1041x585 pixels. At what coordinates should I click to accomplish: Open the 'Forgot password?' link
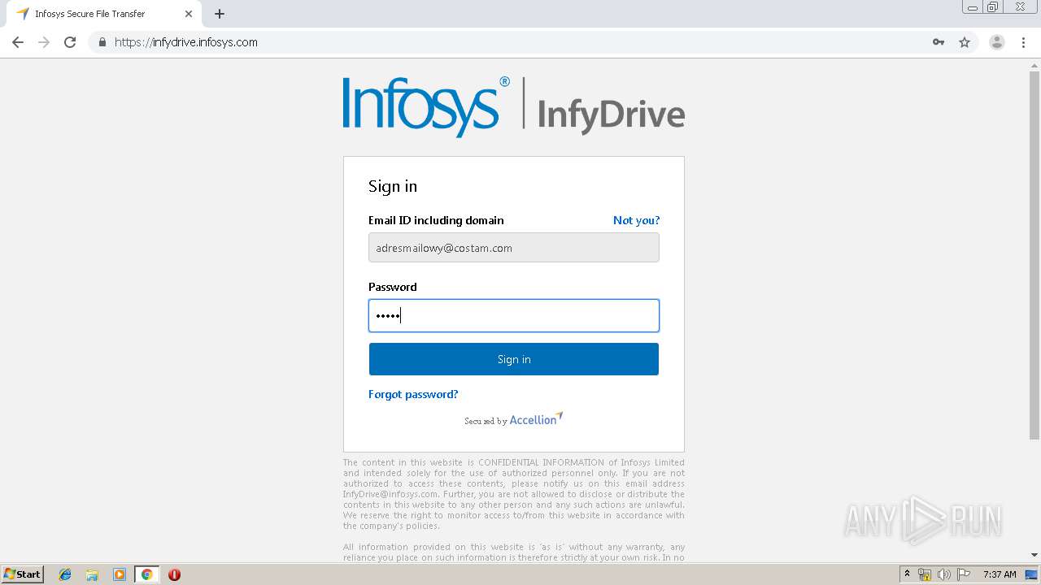(x=413, y=394)
